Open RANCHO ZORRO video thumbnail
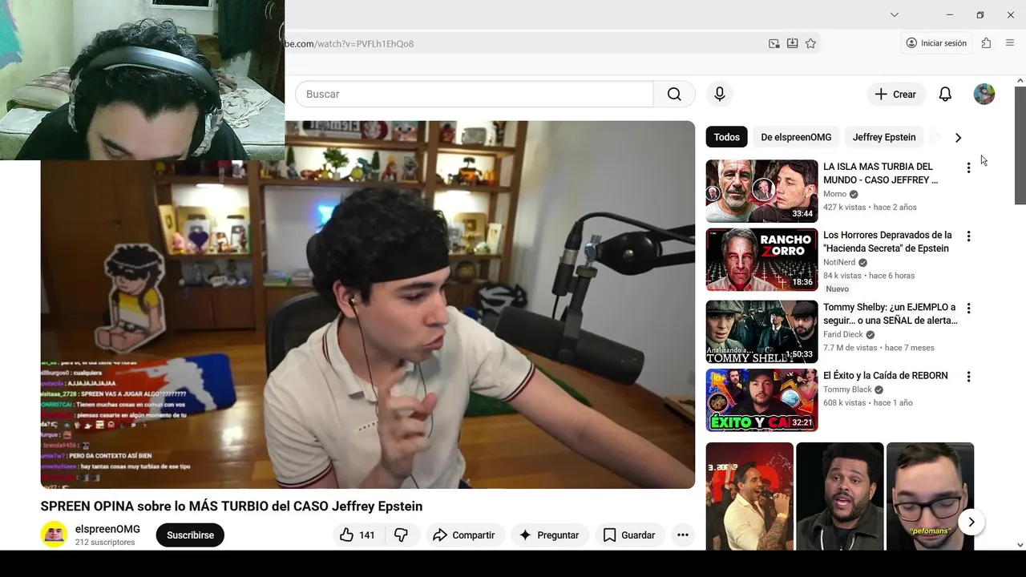This screenshot has width=1026, height=577. [x=761, y=260]
